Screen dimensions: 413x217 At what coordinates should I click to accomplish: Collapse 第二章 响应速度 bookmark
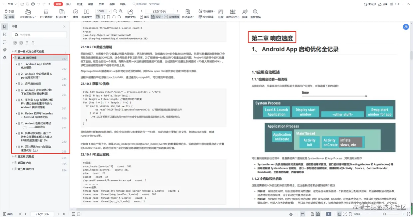pos(13,58)
